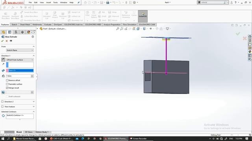Screen dimensions: 252x141
Task: Switch to the Sheet Metal tab
Action: coord(25,24)
